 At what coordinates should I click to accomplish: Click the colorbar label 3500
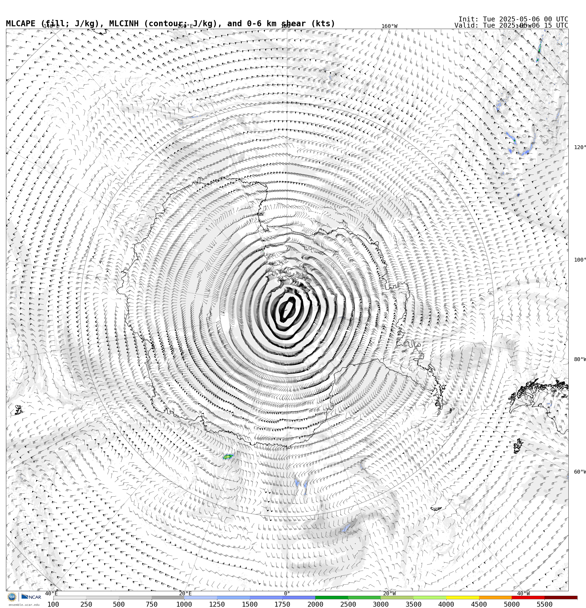coord(413,604)
